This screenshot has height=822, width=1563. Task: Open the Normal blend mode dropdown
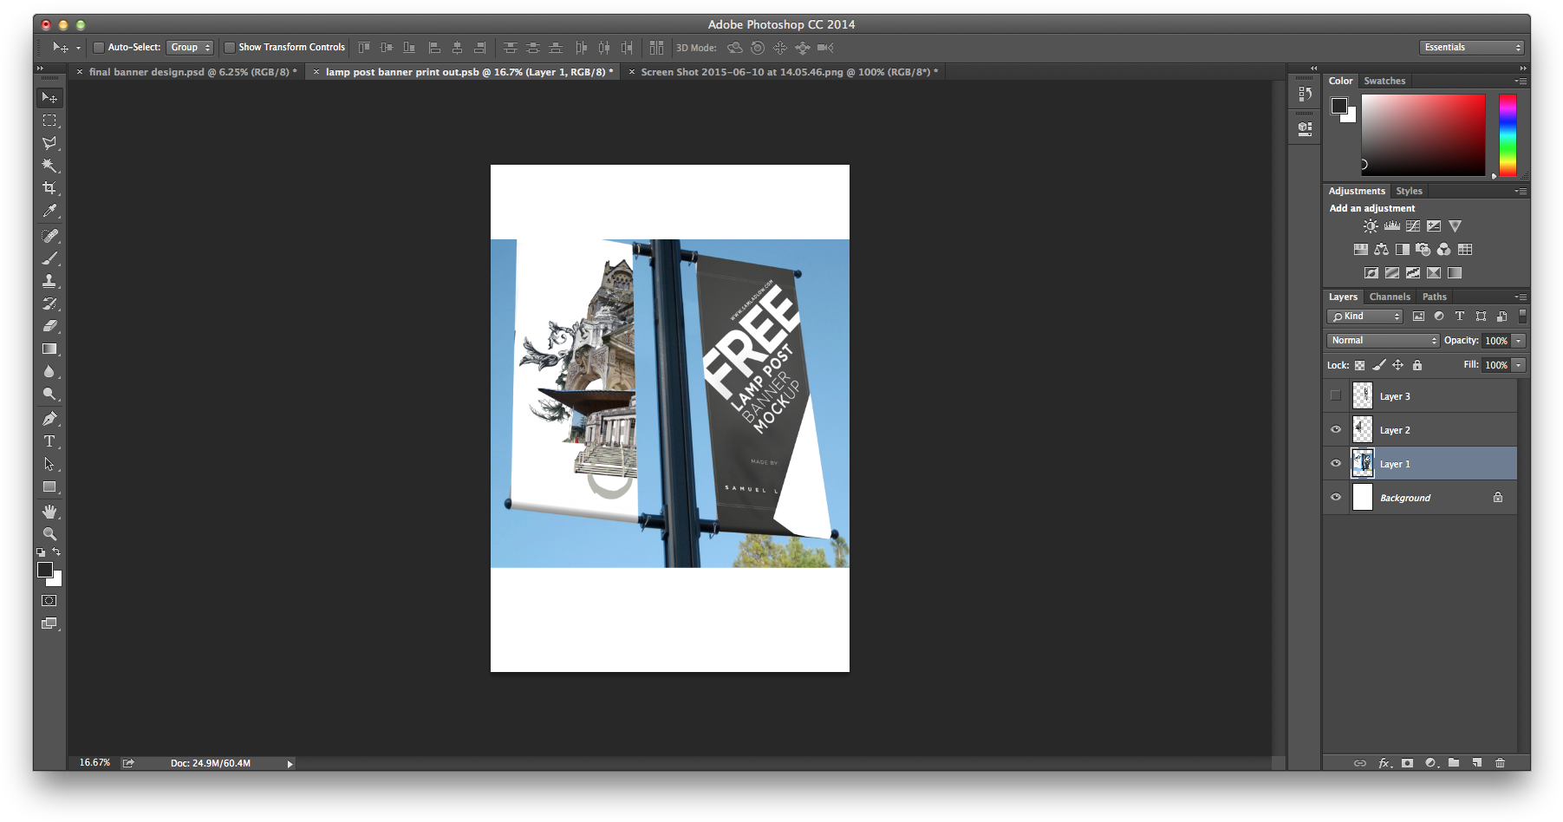pos(1382,341)
